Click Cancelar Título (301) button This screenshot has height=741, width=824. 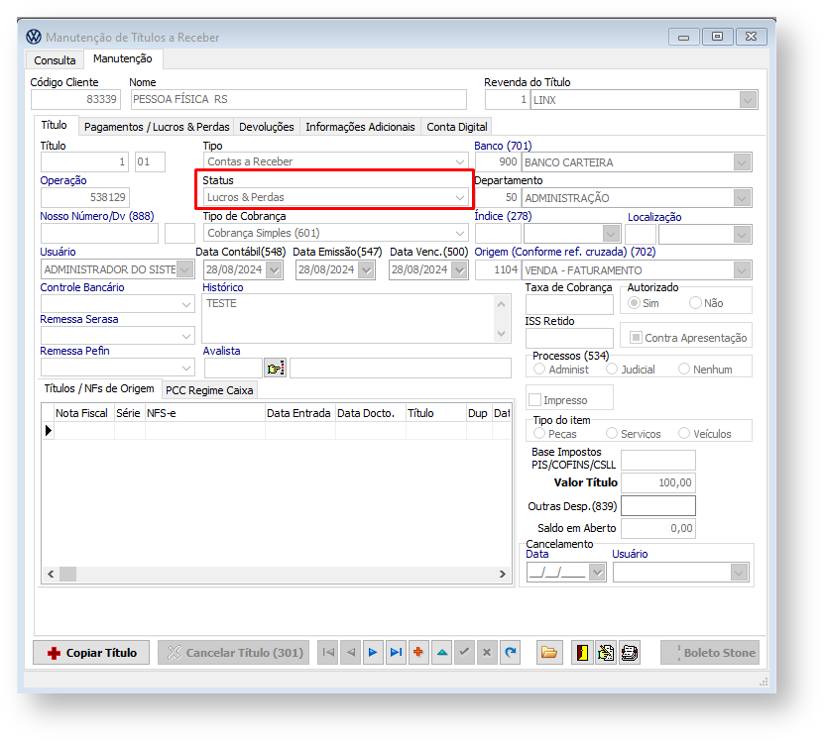[x=234, y=652]
